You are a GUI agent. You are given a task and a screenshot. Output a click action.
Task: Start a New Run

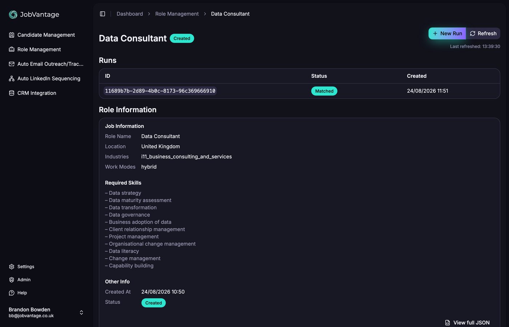pyautogui.click(x=447, y=33)
